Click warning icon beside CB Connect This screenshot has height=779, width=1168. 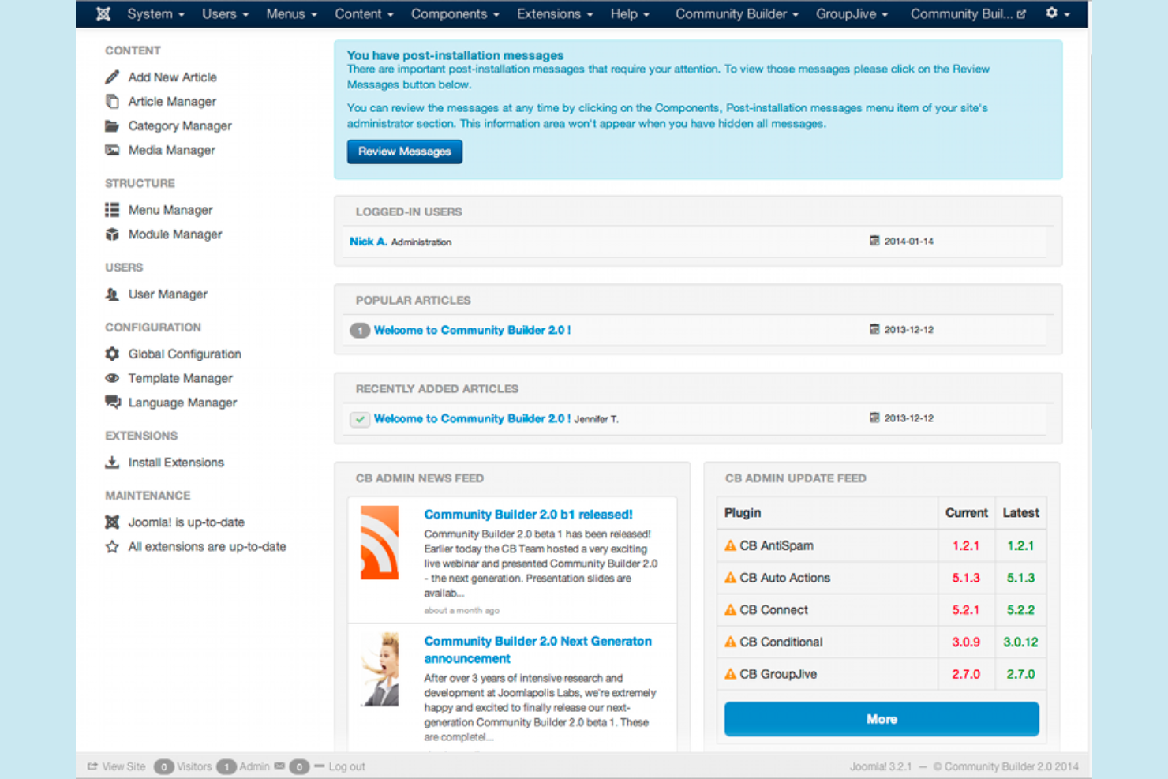(x=730, y=609)
